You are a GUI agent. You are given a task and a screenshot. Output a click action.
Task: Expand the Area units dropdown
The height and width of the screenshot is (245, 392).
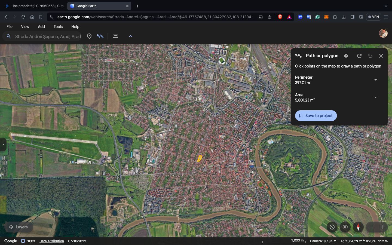[375, 97]
